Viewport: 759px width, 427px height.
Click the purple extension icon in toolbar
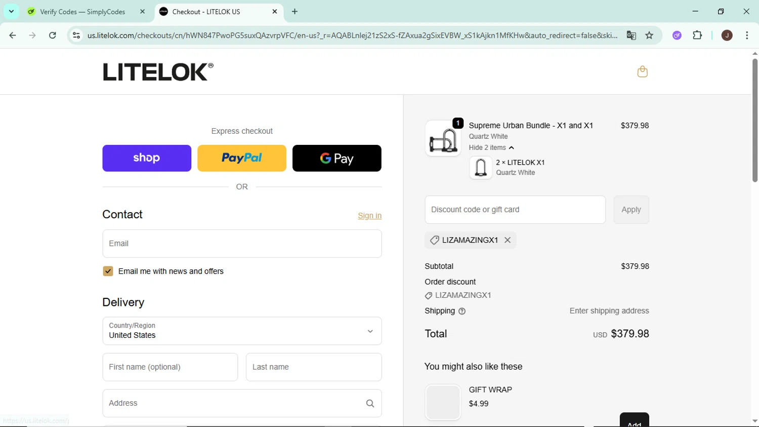[x=677, y=35]
